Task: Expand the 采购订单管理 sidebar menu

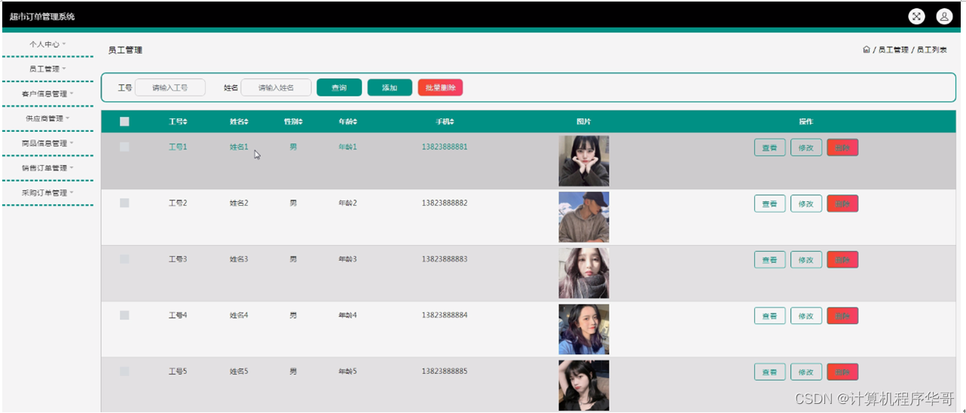Action: [x=47, y=193]
